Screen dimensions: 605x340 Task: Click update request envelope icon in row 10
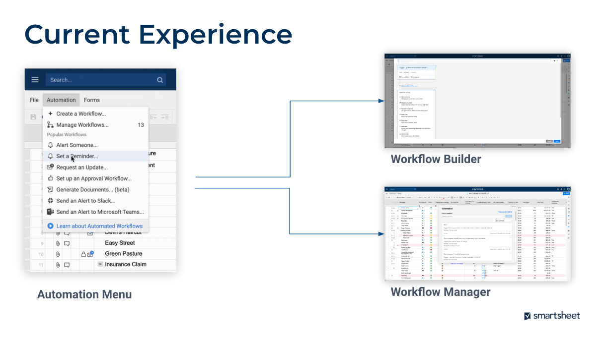pyautogui.click(x=90, y=254)
